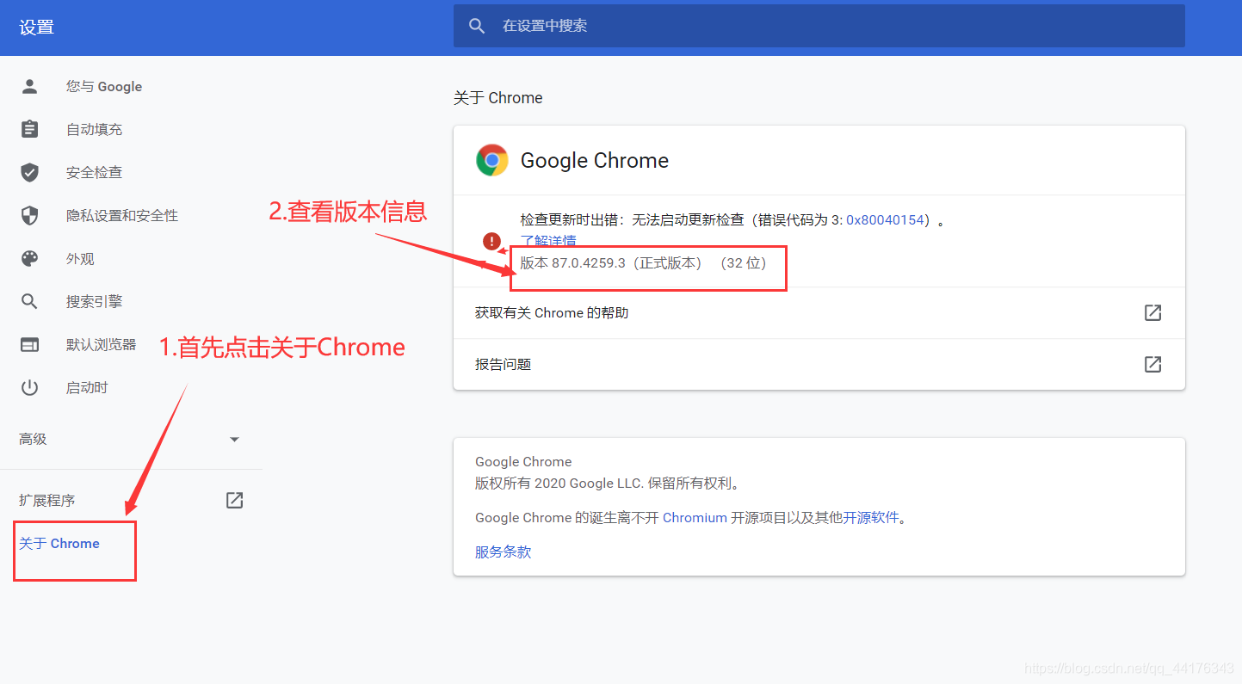
Task: Click the shield check icon for 安全检查
Action: click(x=30, y=172)
